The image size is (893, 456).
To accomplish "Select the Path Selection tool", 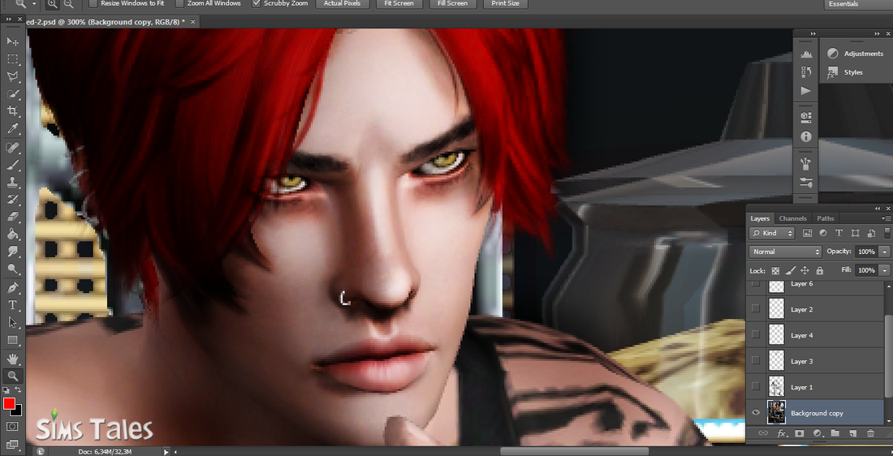I will tap(12, 323).
